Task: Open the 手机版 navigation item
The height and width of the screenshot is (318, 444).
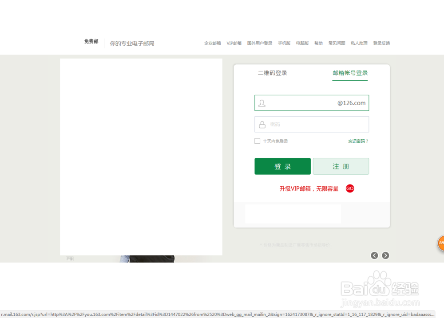Action: pos(284,43)
